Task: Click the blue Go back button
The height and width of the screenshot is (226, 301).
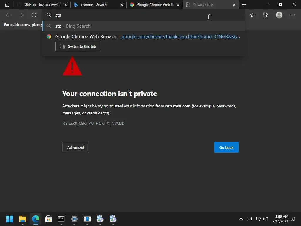Action: 226,147
